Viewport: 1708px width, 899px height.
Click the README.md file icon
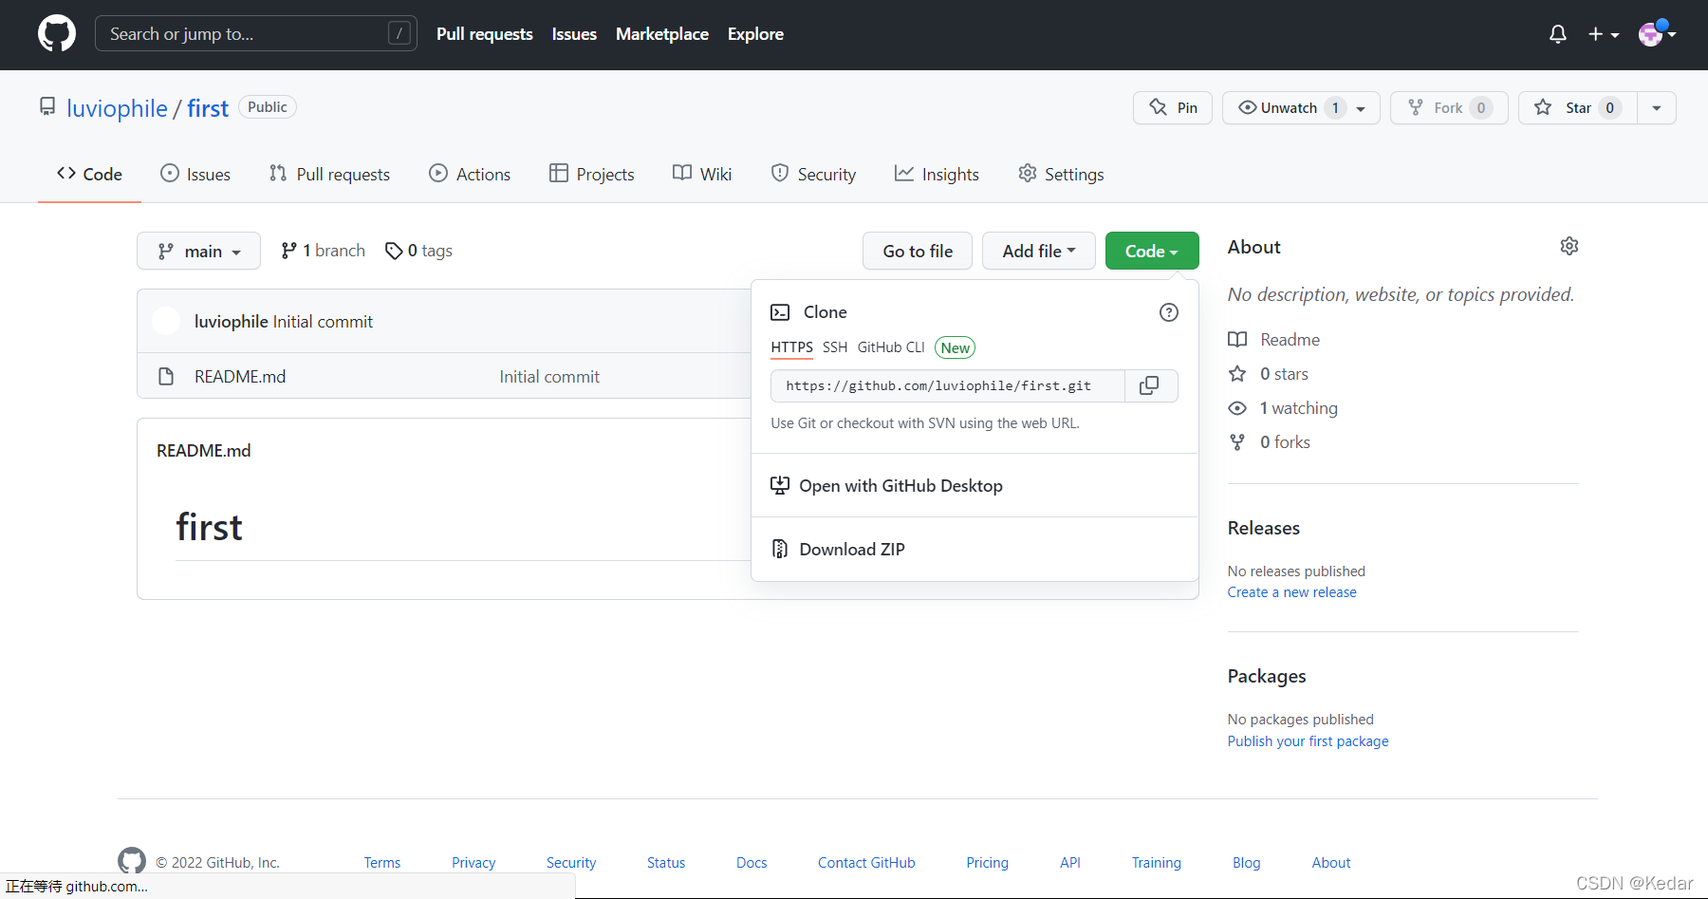[x=166, y=377]
